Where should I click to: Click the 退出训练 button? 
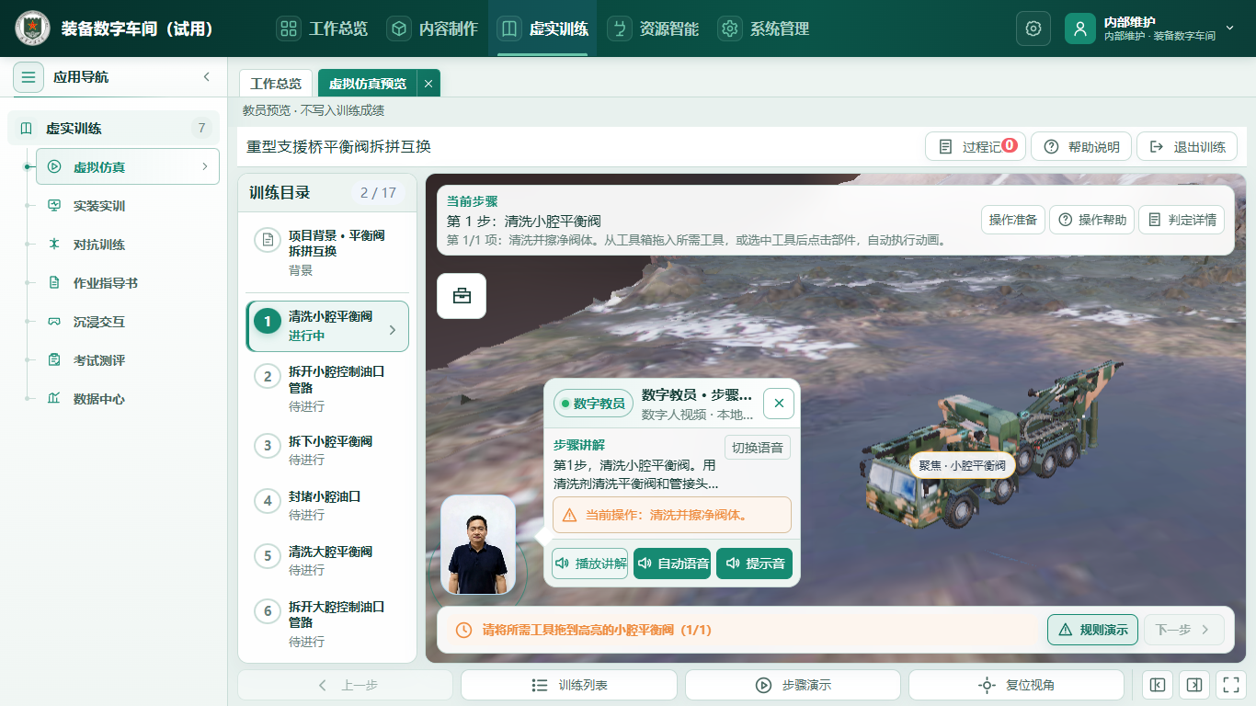(1187, 147)
